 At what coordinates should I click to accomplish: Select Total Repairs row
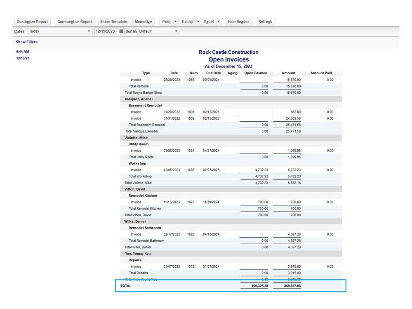point(231,273)
